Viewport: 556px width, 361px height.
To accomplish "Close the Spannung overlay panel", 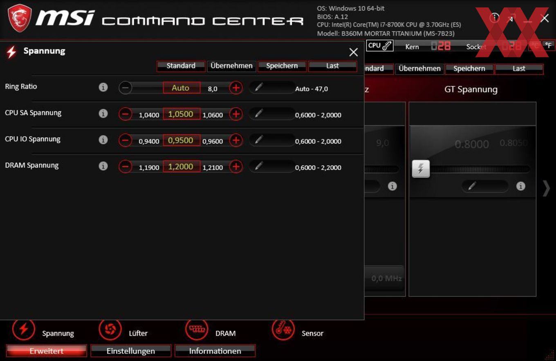I will (x=354, y=52).
